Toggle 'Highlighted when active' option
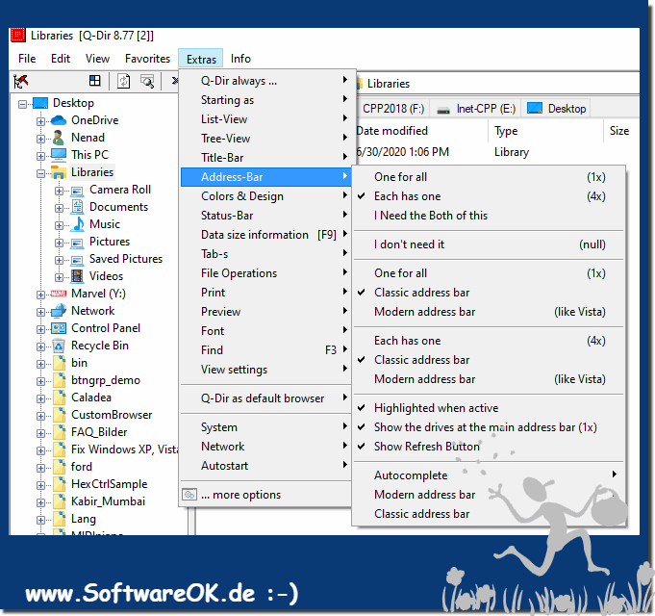The image size is (655, 616). click(x=489, y=408)
